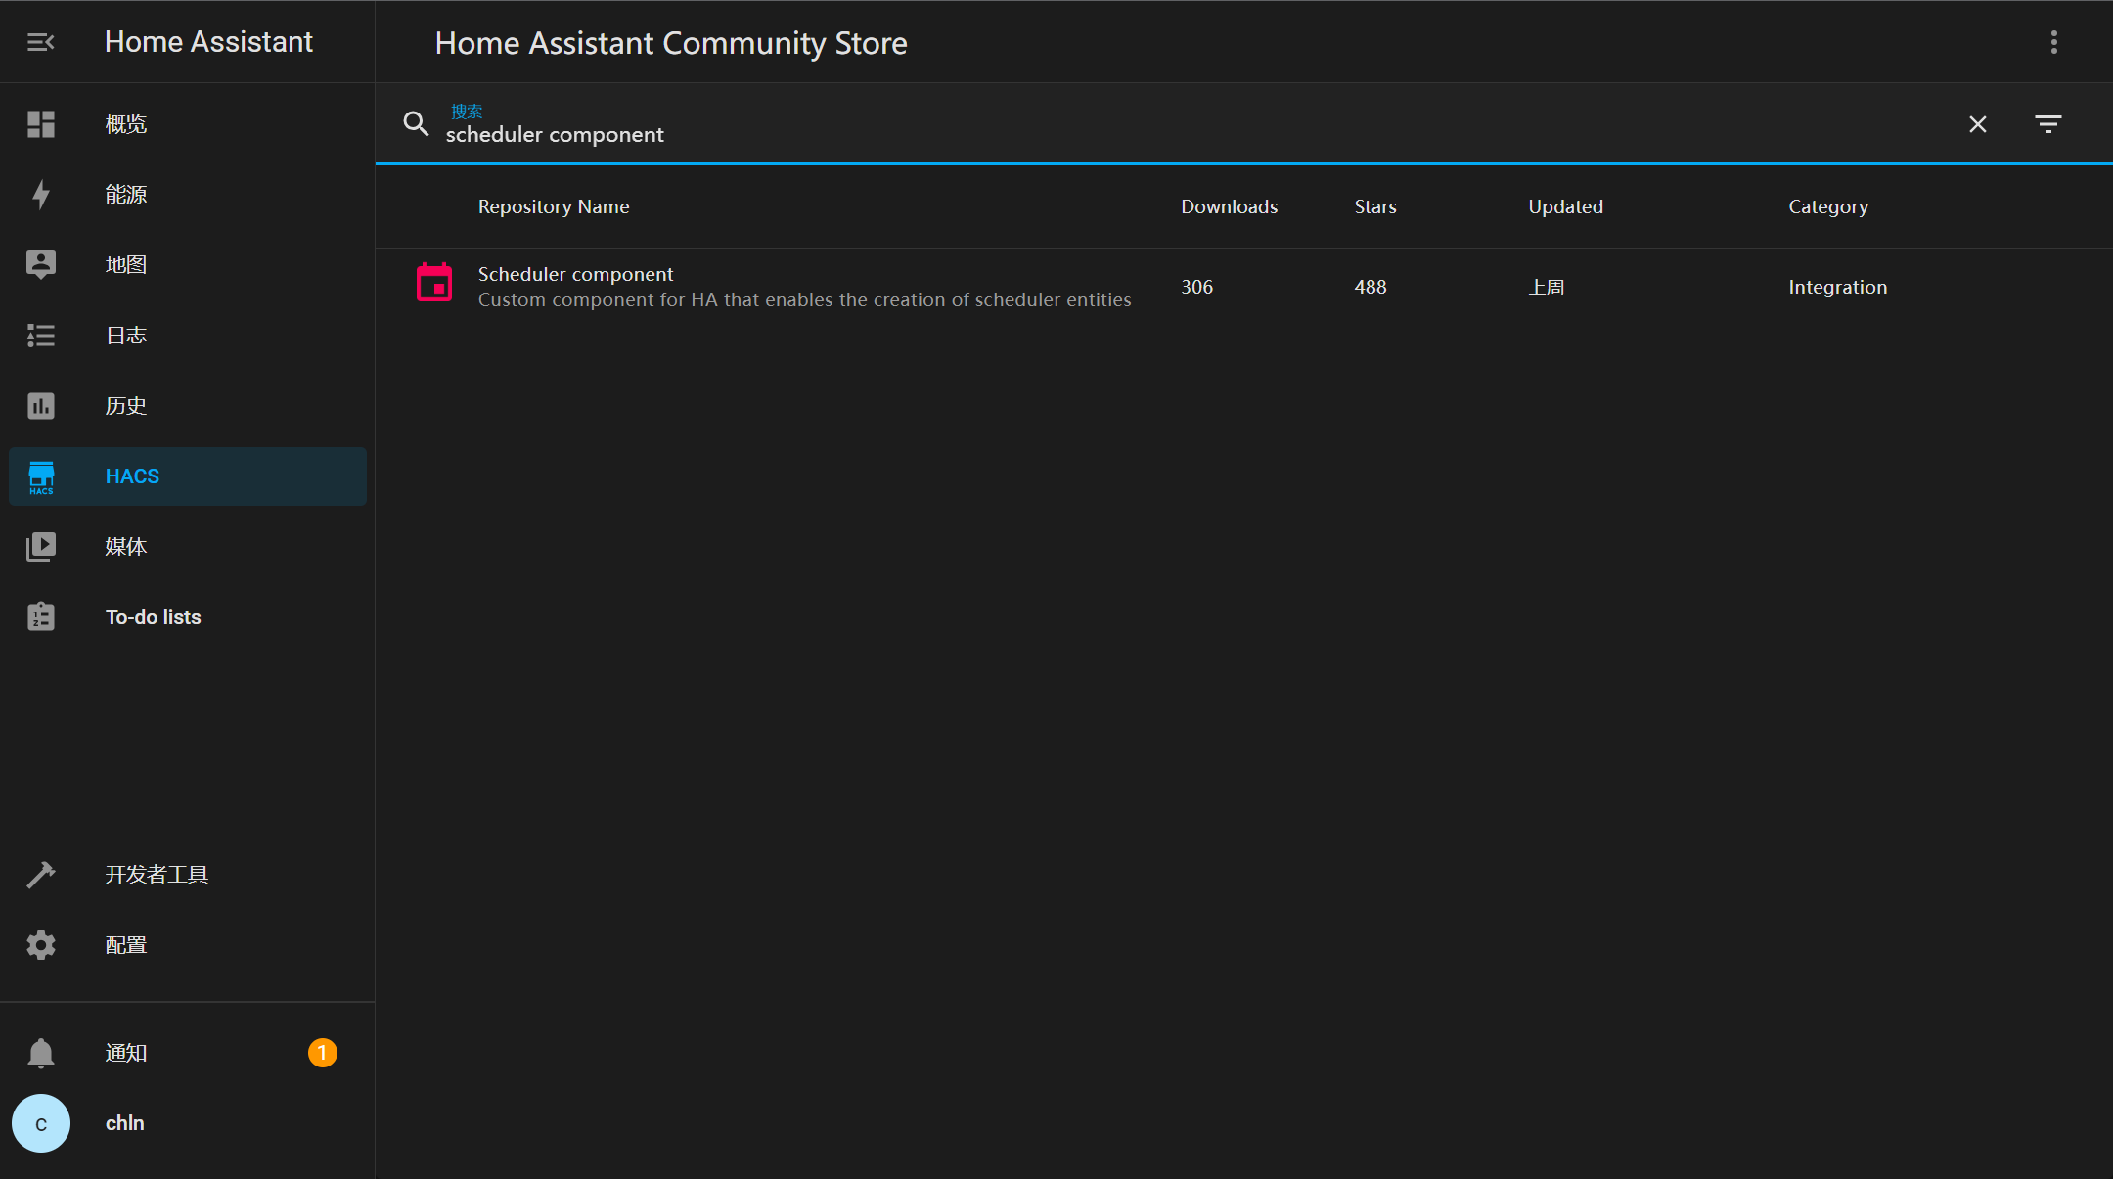The image size is (2113, 1179).
Task: Select 配置 in the sidebar
Action: click(126, 945)
